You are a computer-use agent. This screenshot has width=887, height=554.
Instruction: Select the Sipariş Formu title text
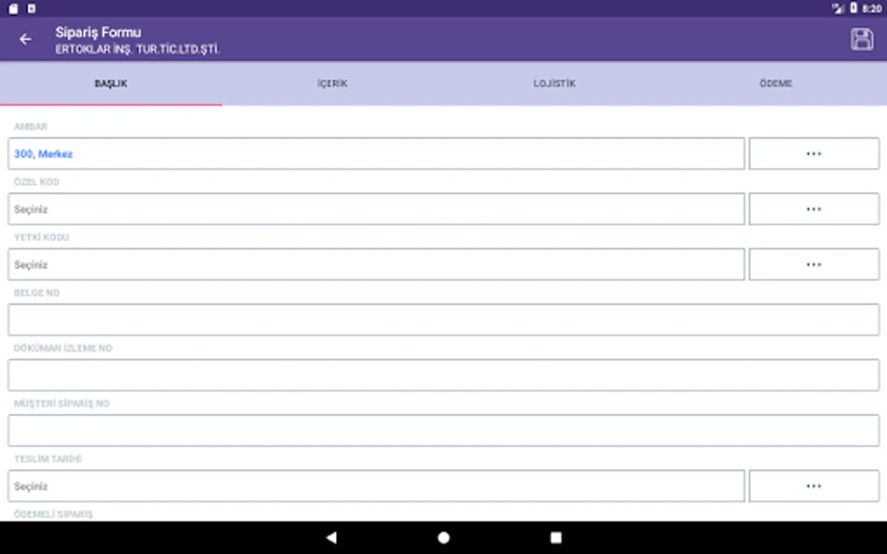pyautogui.click(x=98, y=33)
